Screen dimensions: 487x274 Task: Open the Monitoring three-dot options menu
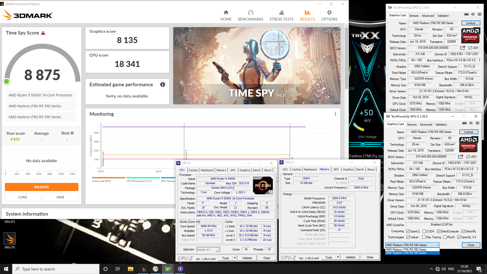335,114
